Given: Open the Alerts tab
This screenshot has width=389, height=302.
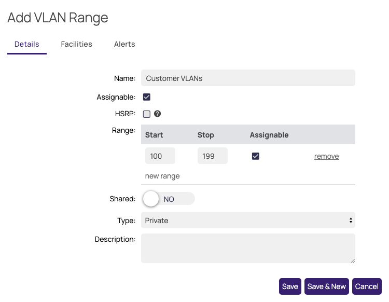Looking at the screenshot, I should pyautogui.click(x=124, y=44).
